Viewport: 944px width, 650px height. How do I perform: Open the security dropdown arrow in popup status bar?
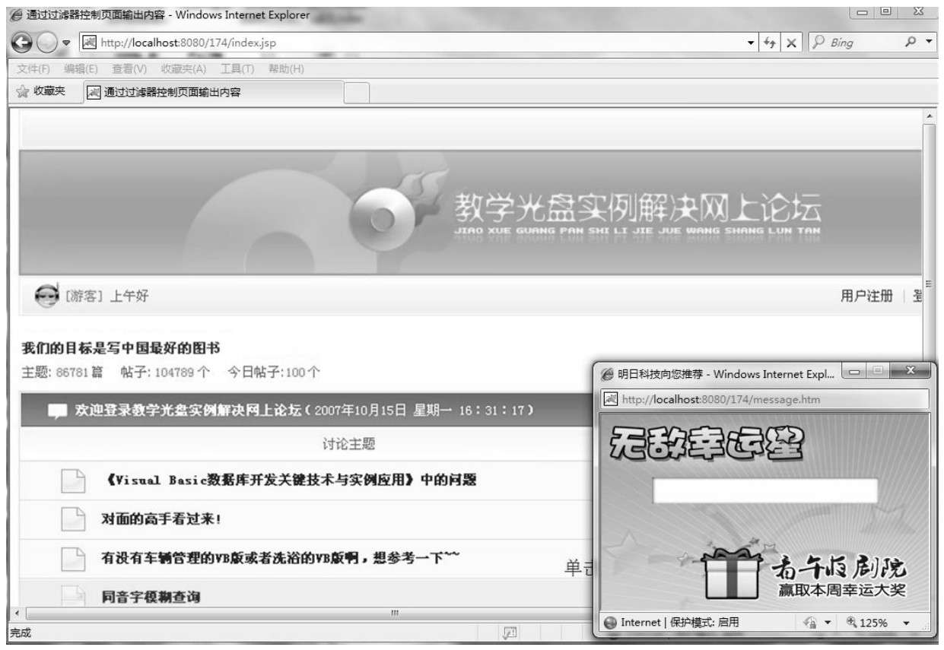click(x=828, y=623)
